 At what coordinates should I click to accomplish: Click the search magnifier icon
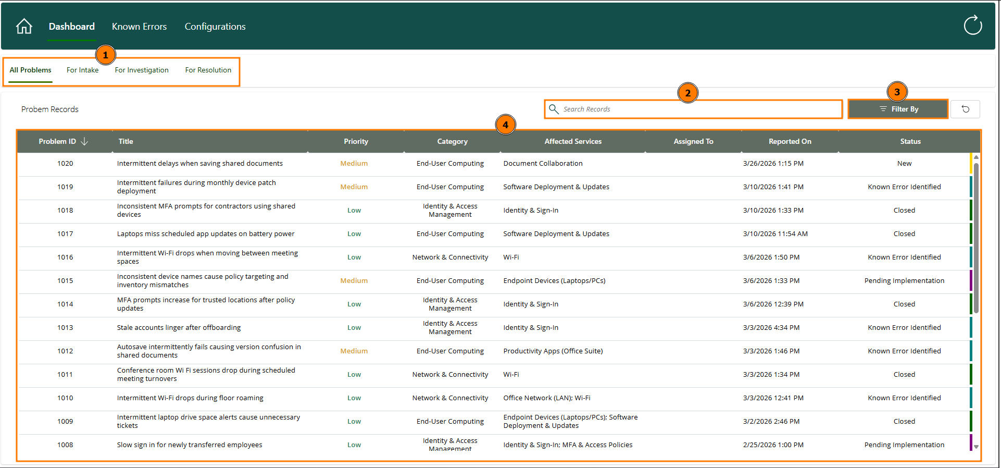click(x=554, y=109)
